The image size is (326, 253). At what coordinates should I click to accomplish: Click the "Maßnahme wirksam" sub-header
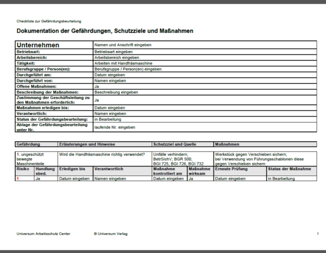pos(200,171)
